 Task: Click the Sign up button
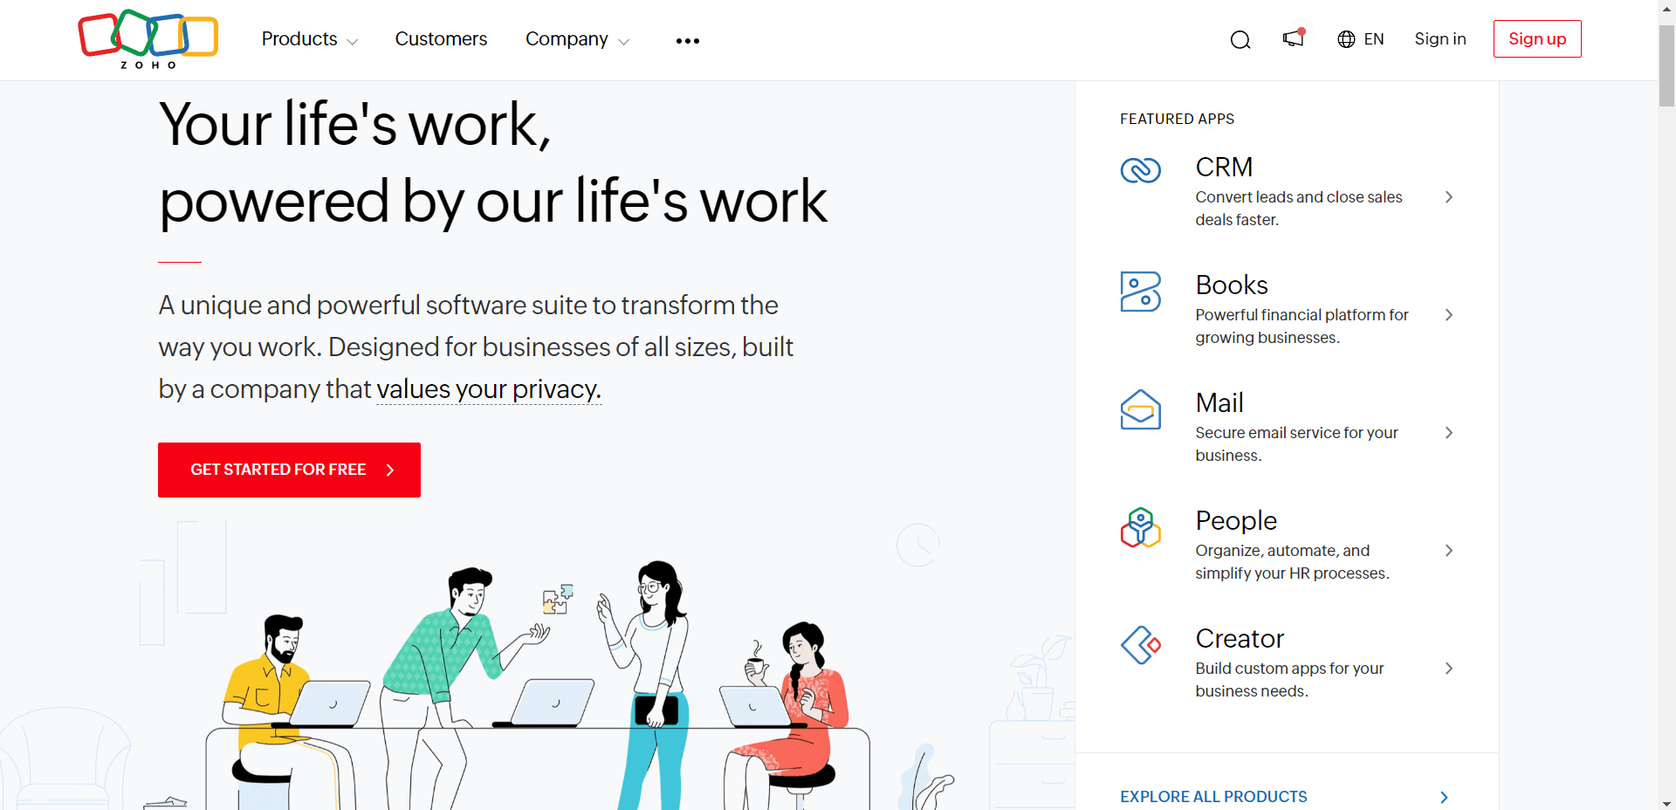(1536, 38)
